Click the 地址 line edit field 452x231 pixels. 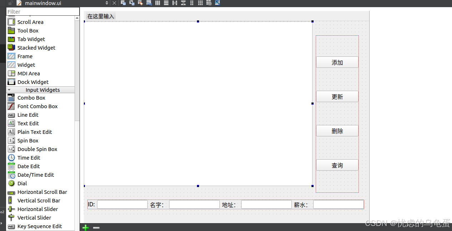click(266, 205)
